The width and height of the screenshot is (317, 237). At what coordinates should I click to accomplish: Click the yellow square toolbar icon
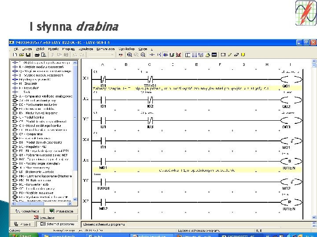click(243, 54)
